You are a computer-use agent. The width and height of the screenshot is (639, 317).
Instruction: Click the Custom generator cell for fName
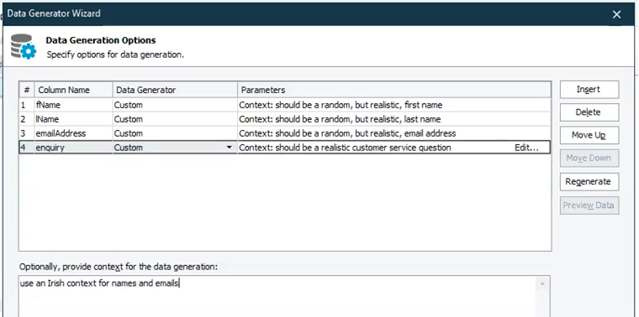[x=175, y=105]
